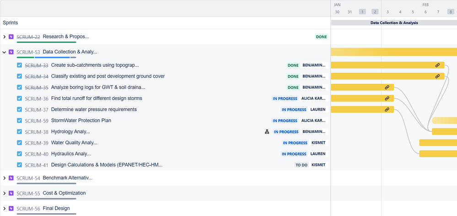The height and width of the screenshot is (216, 457).
Task: Expand the SCRUM-54 Benchmark Alternatives epic
Action: [4, 178]
